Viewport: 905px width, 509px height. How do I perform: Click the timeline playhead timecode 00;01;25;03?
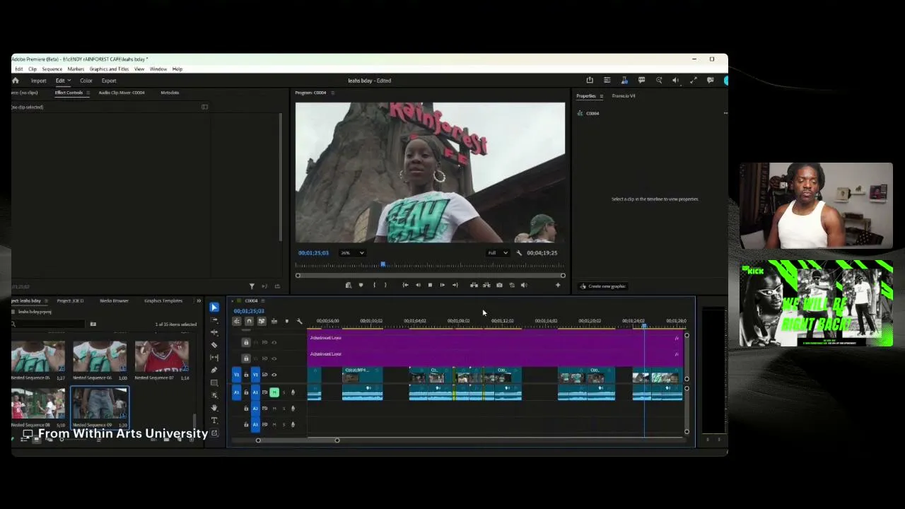[249, 311]
